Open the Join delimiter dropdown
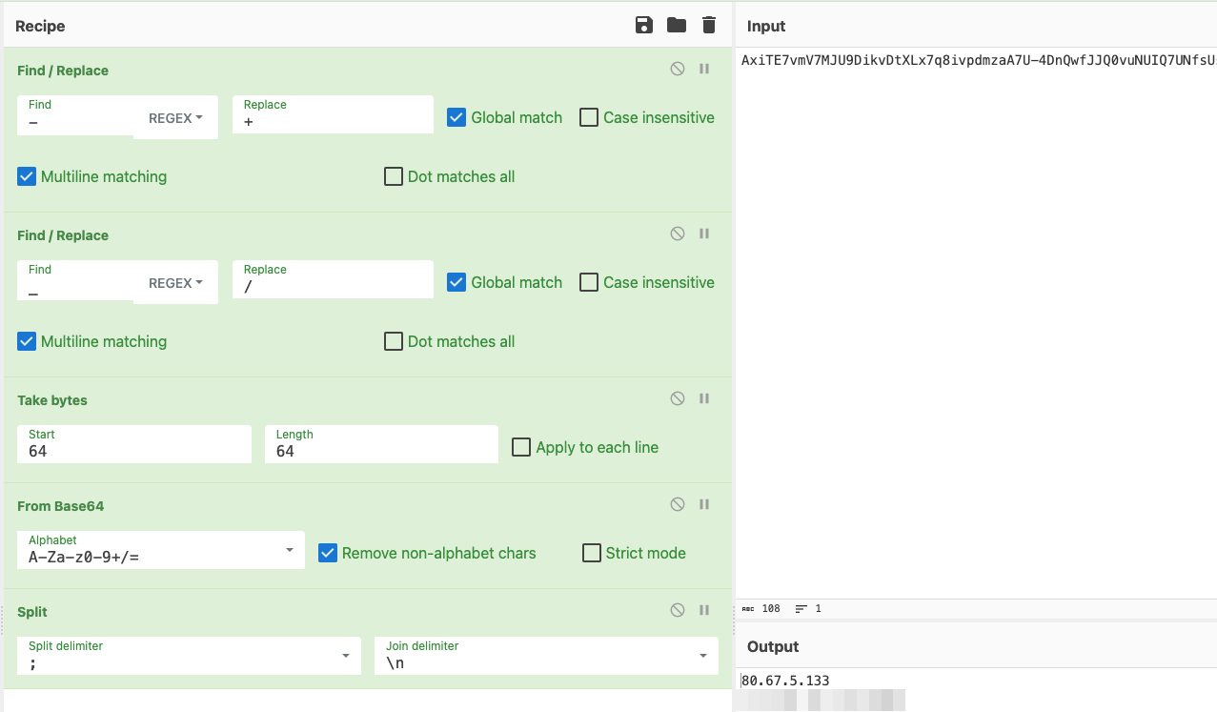This screenshot has width=1217, height=712. pyautogui.click(x=702, y=655)
